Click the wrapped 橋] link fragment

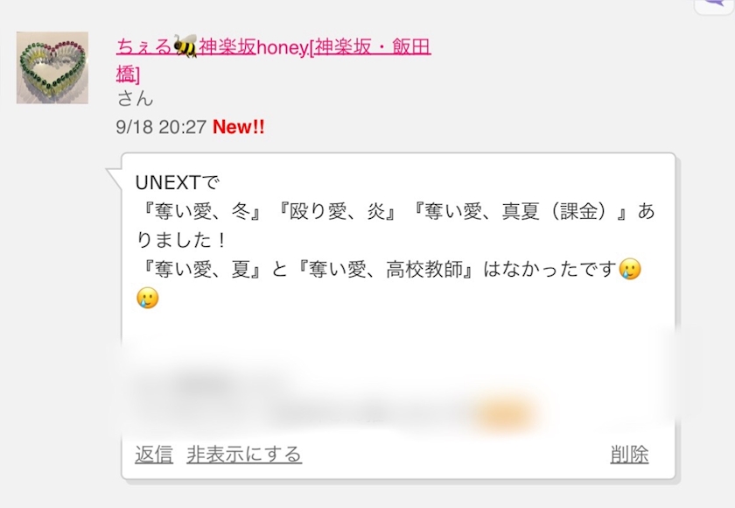pos(128,74)
